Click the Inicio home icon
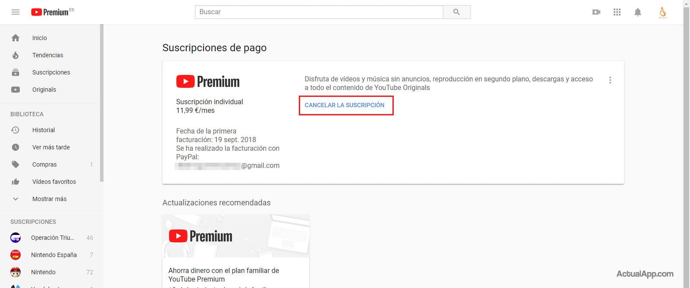Screen dimensions: 690x288 click(16, 38)
